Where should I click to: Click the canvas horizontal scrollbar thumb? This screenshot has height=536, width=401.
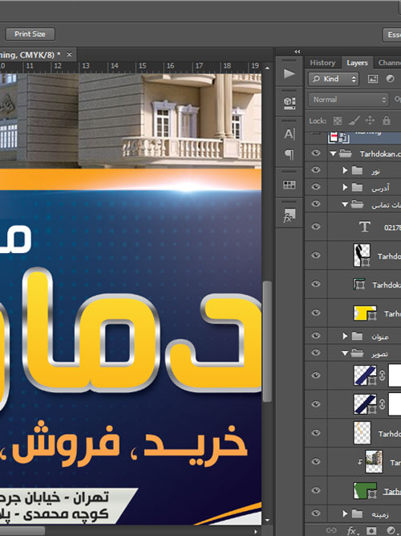click(22, 531)
